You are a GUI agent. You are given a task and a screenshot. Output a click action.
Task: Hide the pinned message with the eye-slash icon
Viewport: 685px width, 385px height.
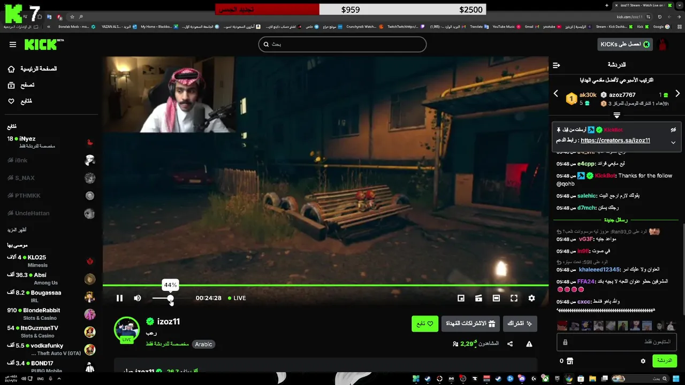click(673, 130)
